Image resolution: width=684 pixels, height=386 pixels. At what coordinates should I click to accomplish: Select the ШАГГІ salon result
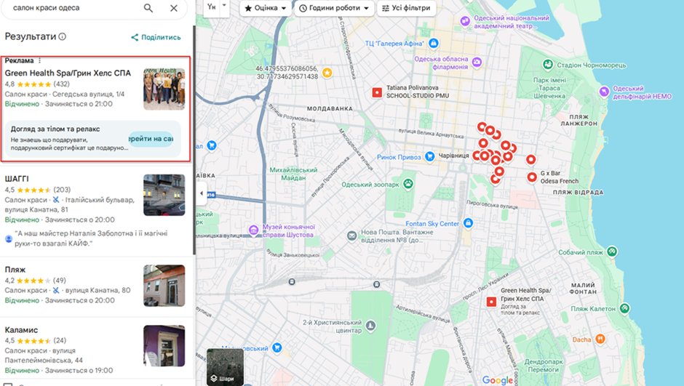point(17,179)
